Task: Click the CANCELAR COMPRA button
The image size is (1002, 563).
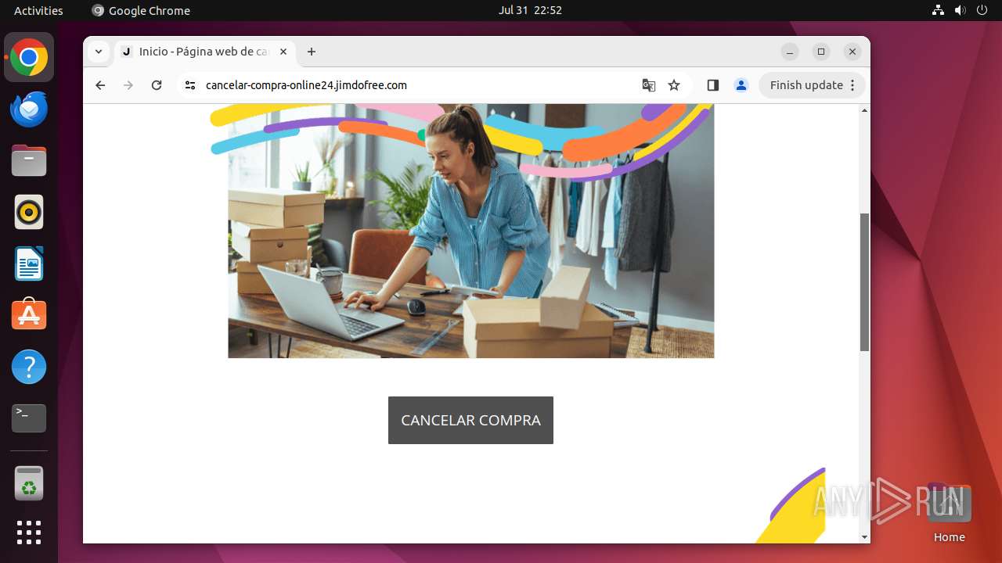Action: coord(470,420)
